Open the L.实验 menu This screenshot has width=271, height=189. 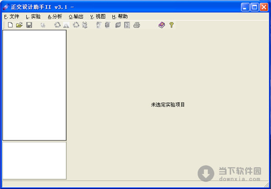[33, 17]
